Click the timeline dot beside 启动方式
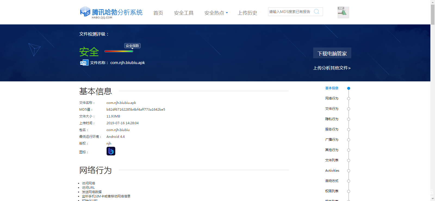 click(349, 181)
